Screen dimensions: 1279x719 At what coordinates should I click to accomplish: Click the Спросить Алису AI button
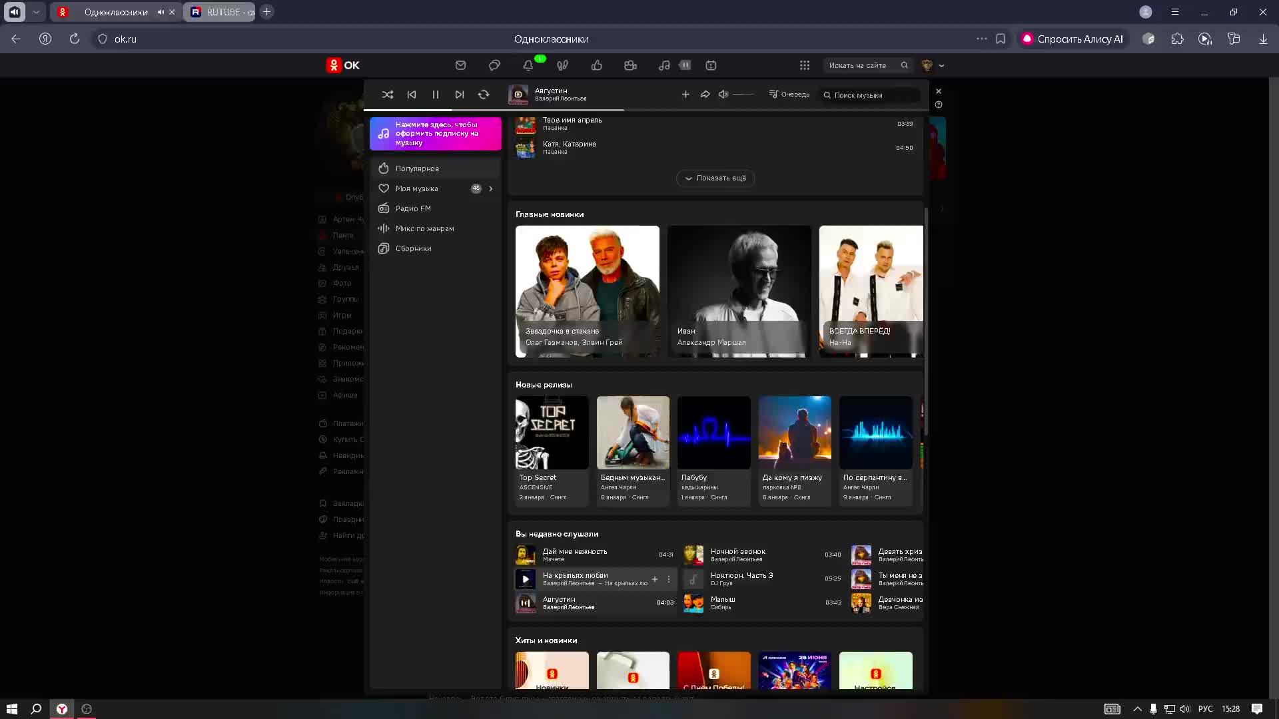tap(1072, 39)
